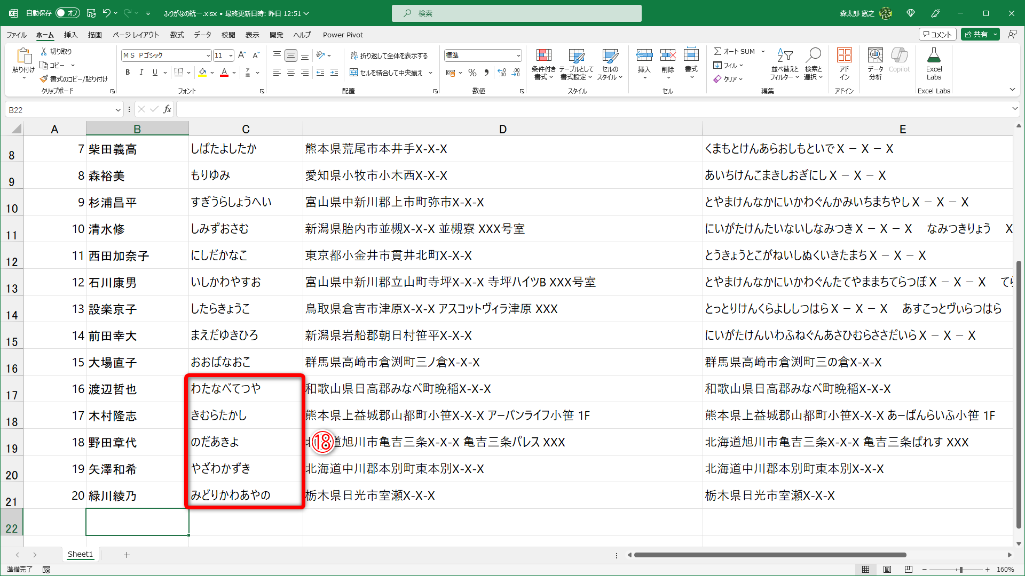Click the format painter brush icon

[x=44, y=79]
